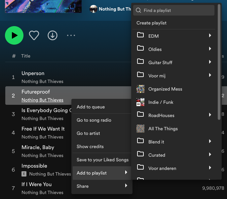Open the Share submenu
This screenshot has width=227, height=199.
[x=102, y=186]
